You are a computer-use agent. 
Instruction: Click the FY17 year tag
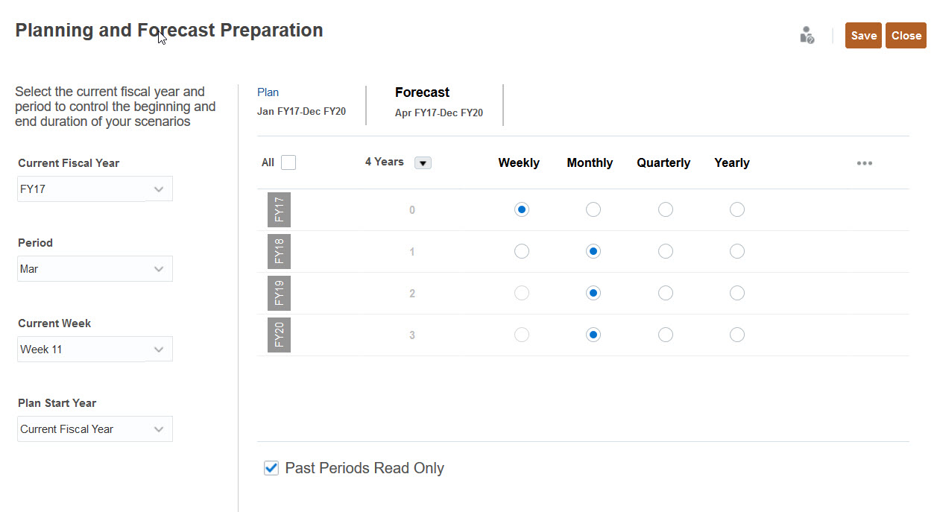point(279,209)
